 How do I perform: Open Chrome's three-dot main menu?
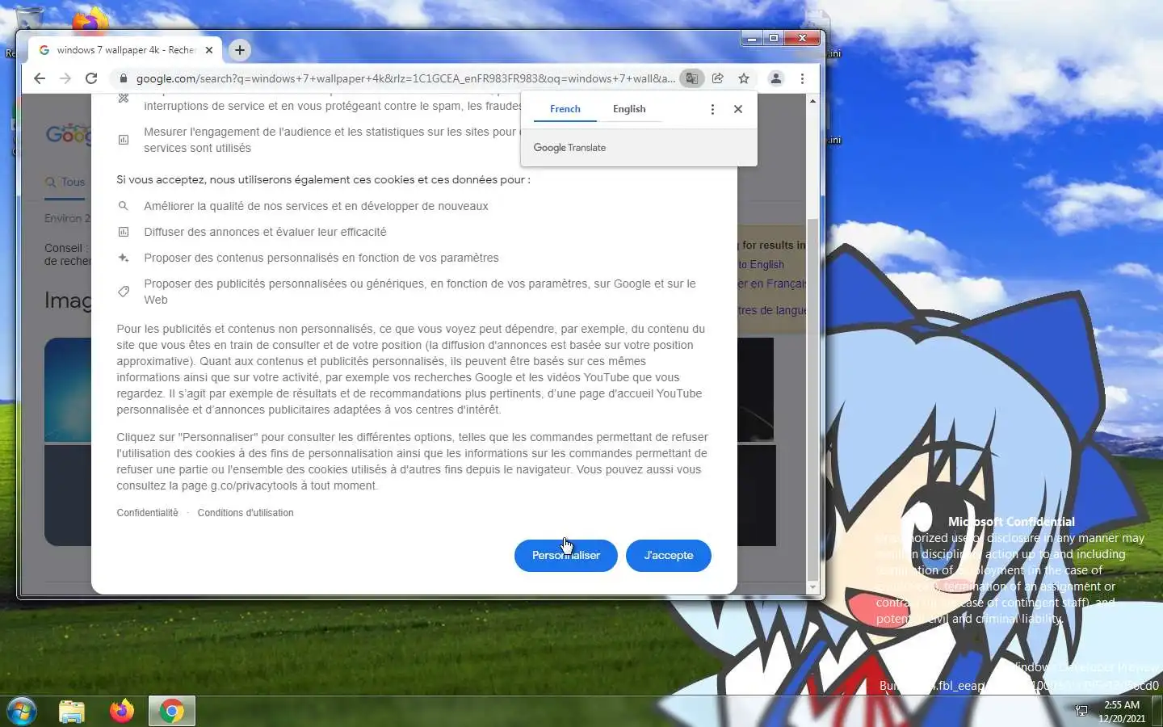802,78
